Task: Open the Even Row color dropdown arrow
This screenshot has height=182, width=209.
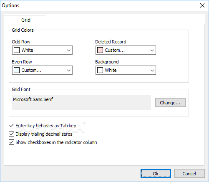Action: (69, 70)
